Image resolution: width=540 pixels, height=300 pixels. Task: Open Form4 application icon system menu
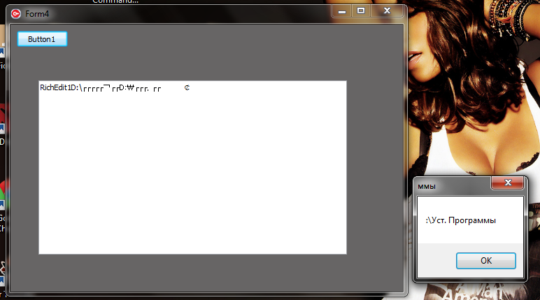(16, 14)
